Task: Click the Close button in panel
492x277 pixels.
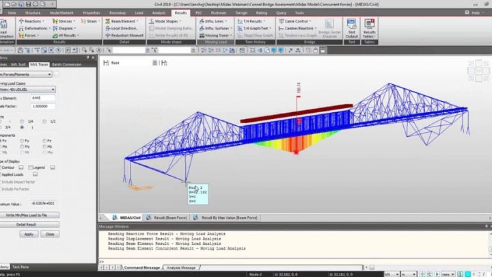Action: [x=50, y=234]
